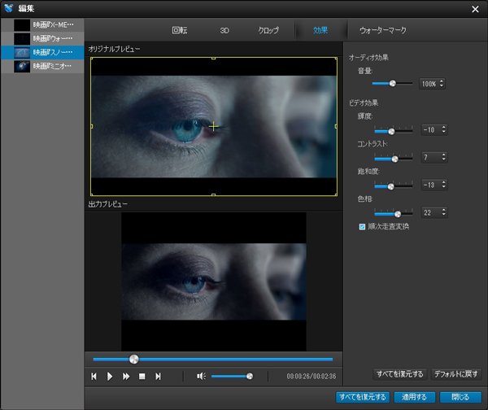Viewport: 488px width, 410px height.
Task: Click the 音量 percentage stepper arrows
Action: (442, 83)
